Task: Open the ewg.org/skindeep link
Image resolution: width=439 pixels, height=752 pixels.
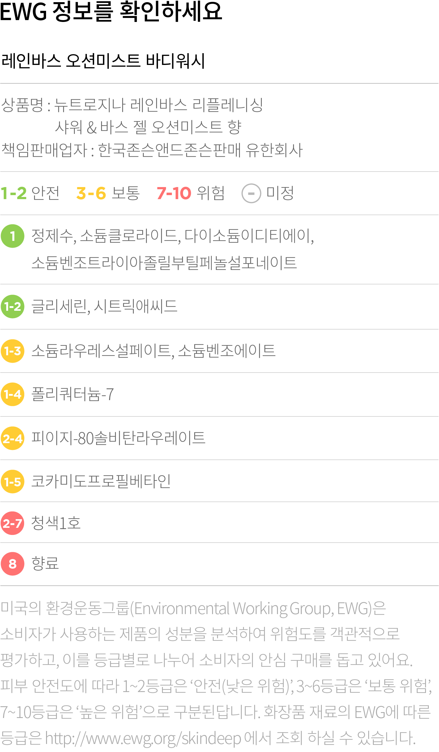Action: tap(143, 738)
